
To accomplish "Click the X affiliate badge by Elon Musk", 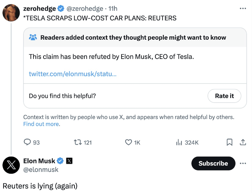I will coord(70,161).
